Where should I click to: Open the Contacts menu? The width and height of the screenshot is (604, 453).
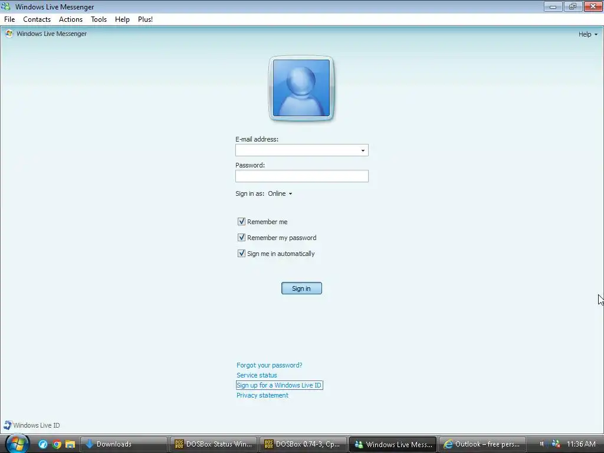37,19
